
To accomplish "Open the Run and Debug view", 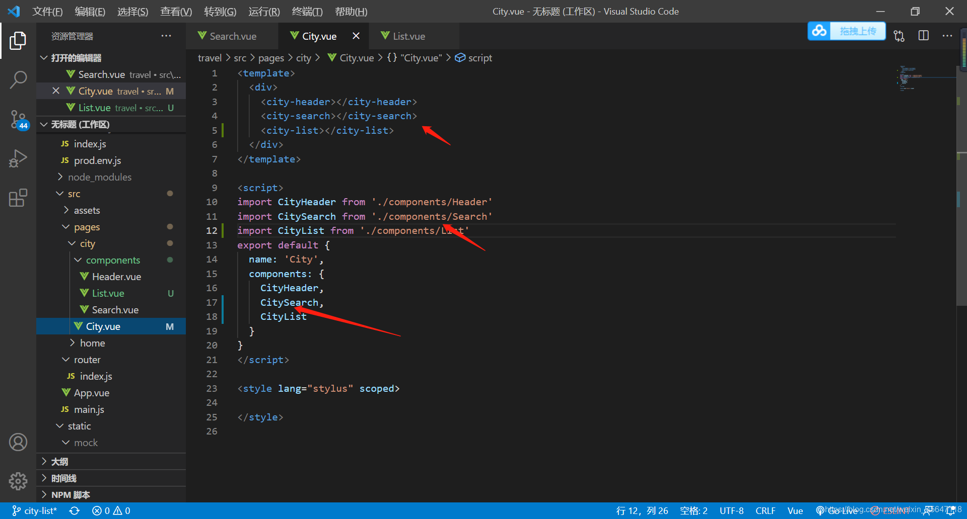I will click(18, 159).
